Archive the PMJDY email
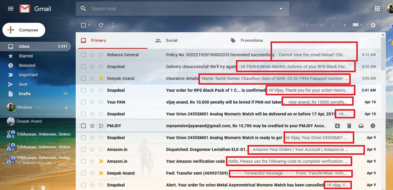 (337, 125)
